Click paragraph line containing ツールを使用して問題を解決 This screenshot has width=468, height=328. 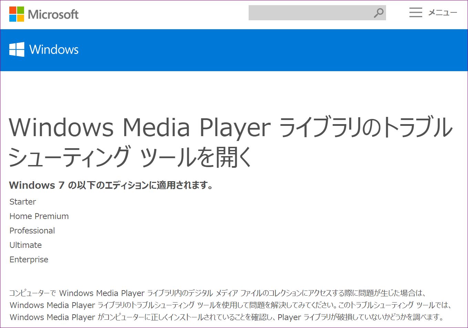[230, 305]
